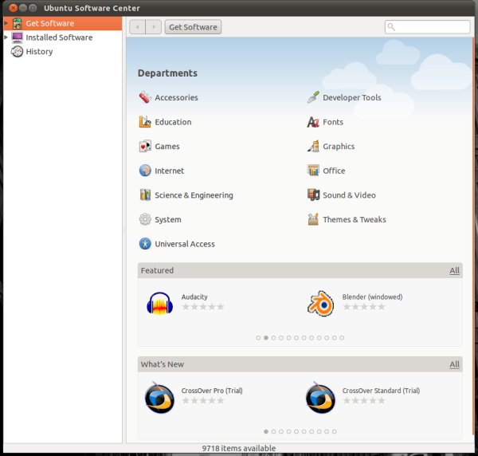478x456 pixels.
Task: Click the CrossOver Pro icon
Action: [159, 398]
